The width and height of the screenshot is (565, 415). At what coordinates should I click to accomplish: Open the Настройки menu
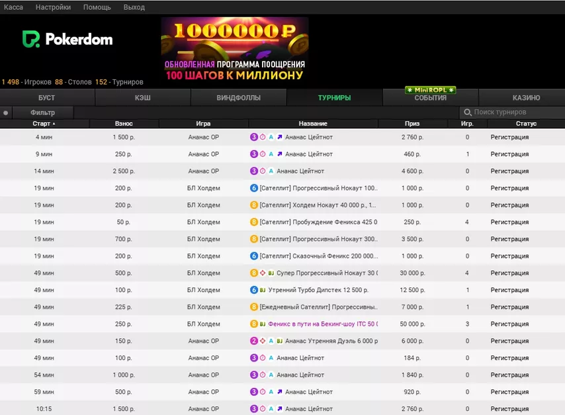[x=54, y=7]
